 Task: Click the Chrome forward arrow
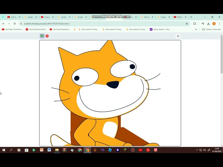[x=9, y=24]
